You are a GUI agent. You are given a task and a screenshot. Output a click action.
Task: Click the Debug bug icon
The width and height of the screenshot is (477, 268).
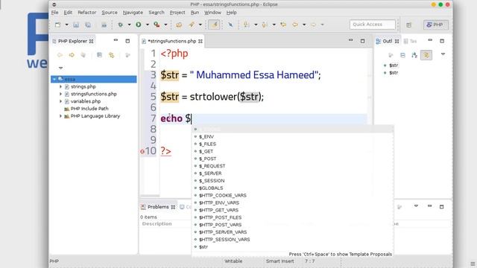point(121,25)
